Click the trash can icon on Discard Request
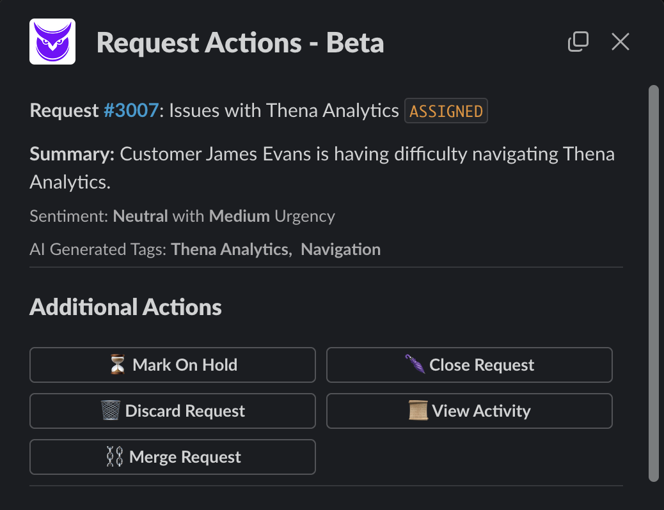Viewport: 664px width, 510px height. coord(111,410)
